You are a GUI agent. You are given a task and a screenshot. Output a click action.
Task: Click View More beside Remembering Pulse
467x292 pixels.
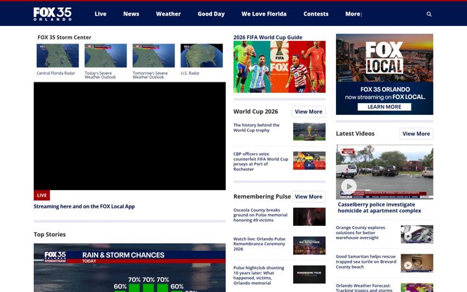(309, 197)
